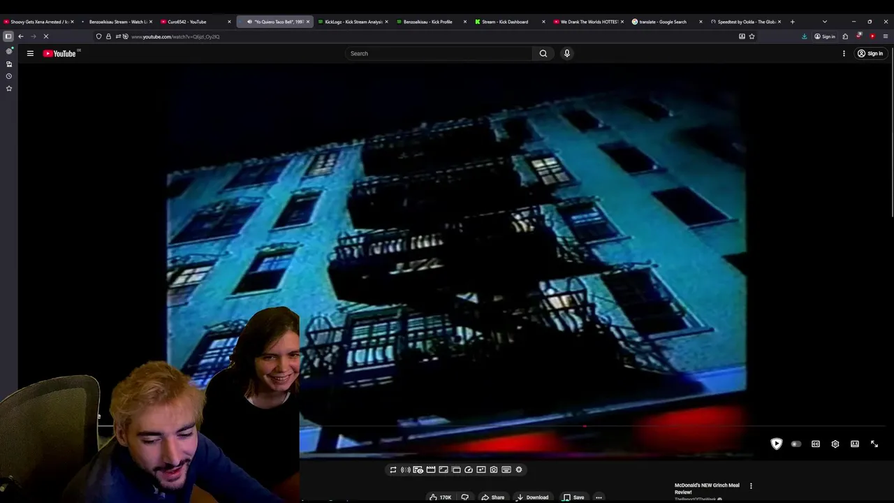Download the video

[533, 497]
